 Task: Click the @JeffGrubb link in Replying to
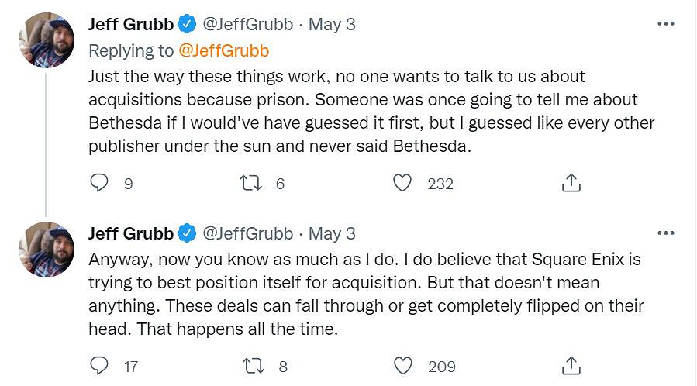[x=224, y=50]
